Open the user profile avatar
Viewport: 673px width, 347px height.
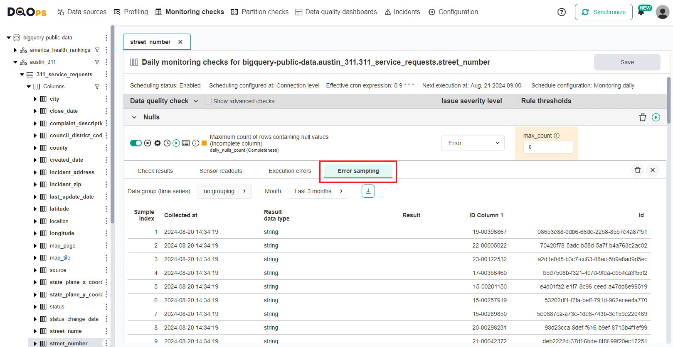pyautogui.click(x=662, y=12)
